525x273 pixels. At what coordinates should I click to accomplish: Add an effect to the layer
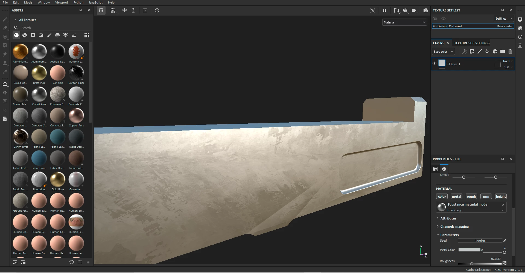(464, 51)
